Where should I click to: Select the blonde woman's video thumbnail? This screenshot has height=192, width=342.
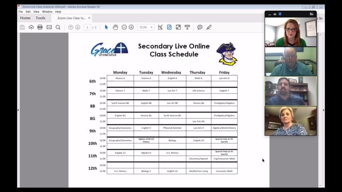point(291,121)
